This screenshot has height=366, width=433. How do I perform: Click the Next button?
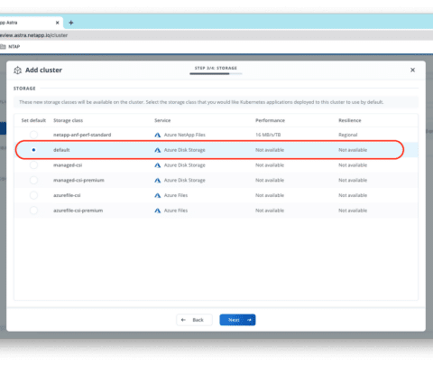coord(237,320)
